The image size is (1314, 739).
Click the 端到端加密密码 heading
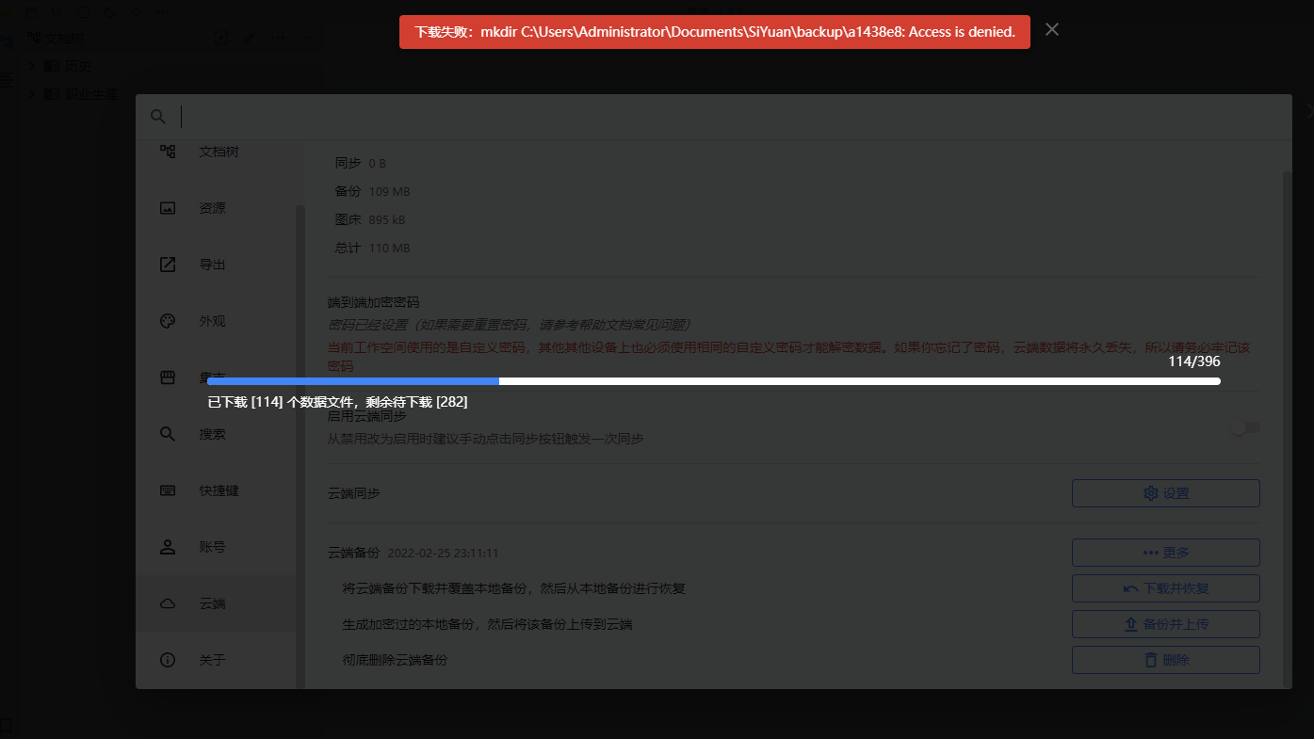pos(373,302)
